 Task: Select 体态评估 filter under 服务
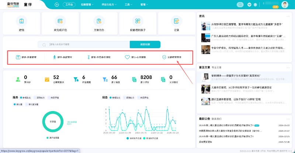click(53, 97)
